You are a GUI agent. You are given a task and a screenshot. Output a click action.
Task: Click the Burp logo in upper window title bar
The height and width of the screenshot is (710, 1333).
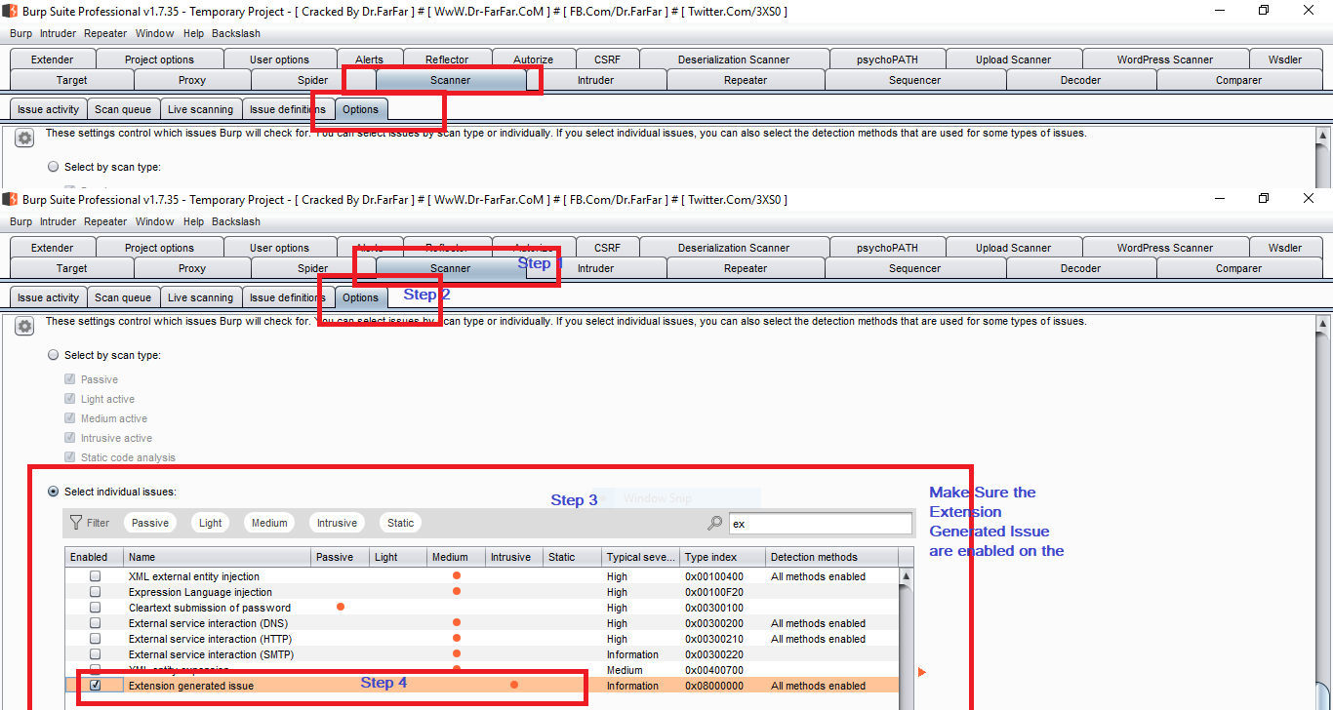pyautogui.click(x=10, y=11)
